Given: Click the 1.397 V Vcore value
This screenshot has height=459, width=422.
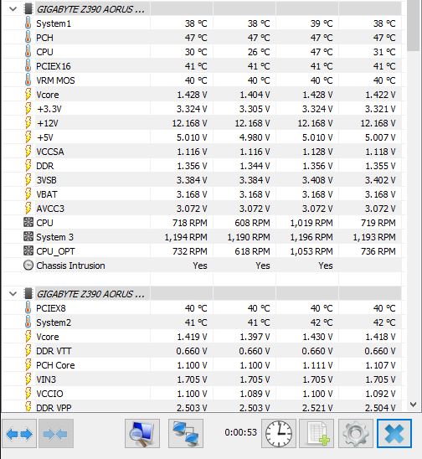Looking at the screenshot, I should tap(255, 337).
